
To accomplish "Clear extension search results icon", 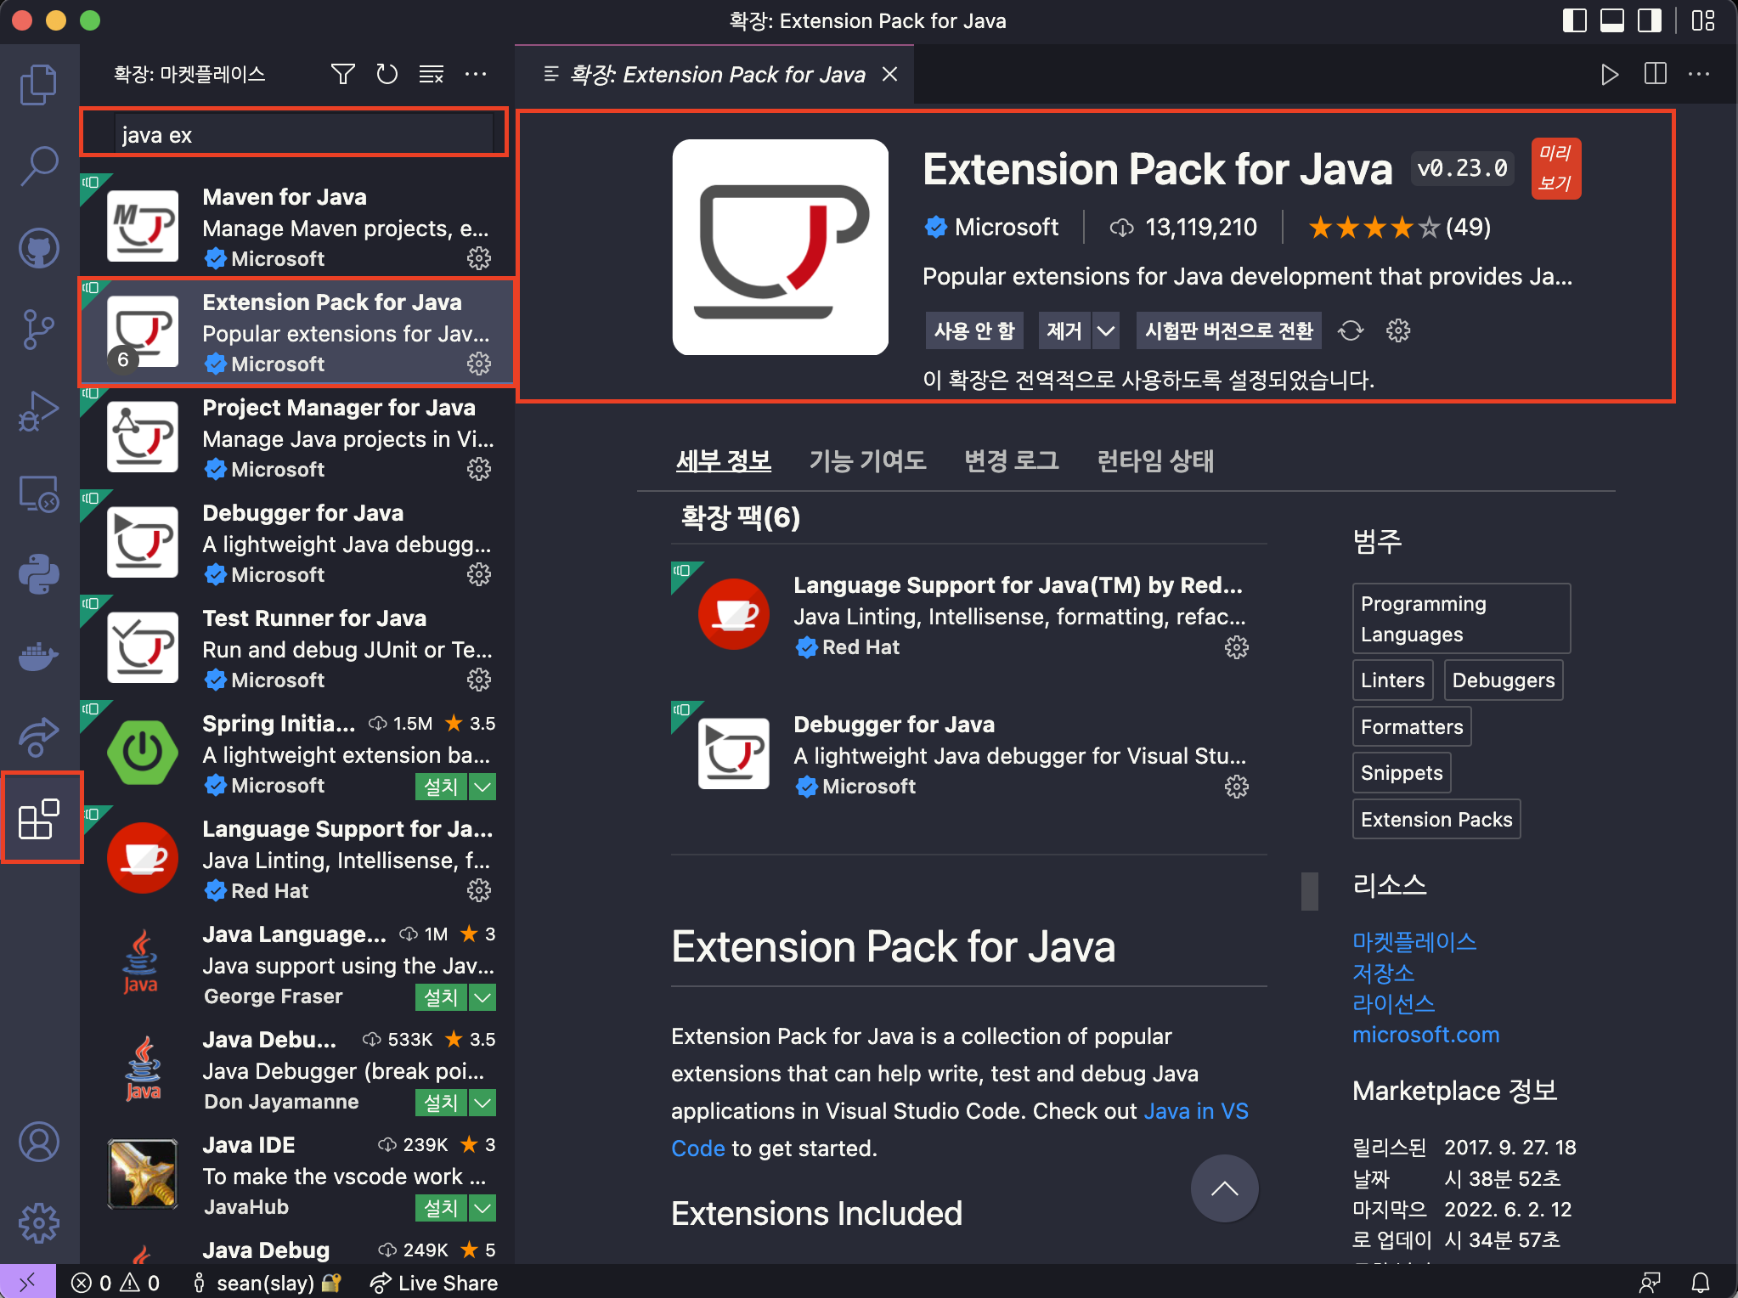I will pos(432,75).
